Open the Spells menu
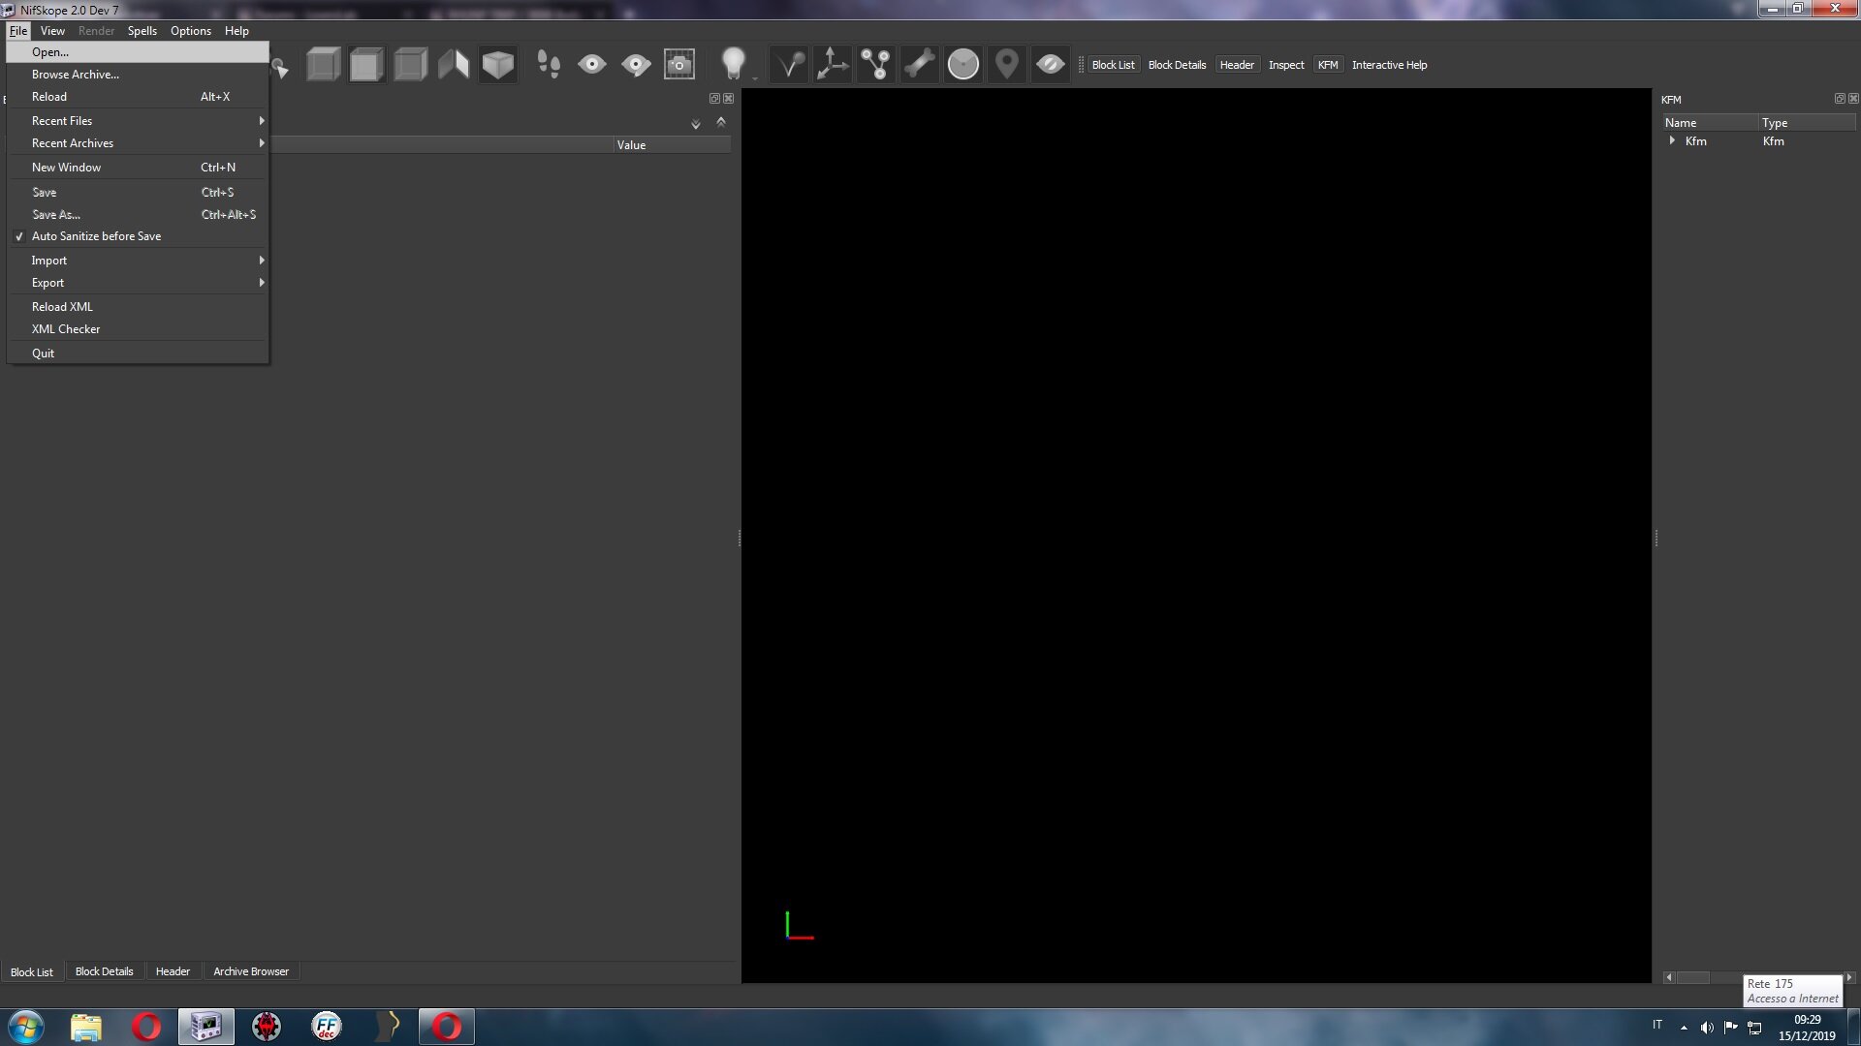This screenshot has height=1046, width=1861. (x=142, y=31)
